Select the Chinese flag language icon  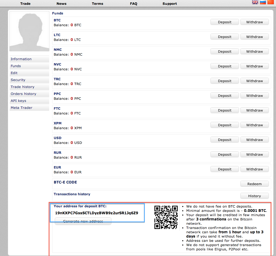pyautogui.click(x=270, y=2)
